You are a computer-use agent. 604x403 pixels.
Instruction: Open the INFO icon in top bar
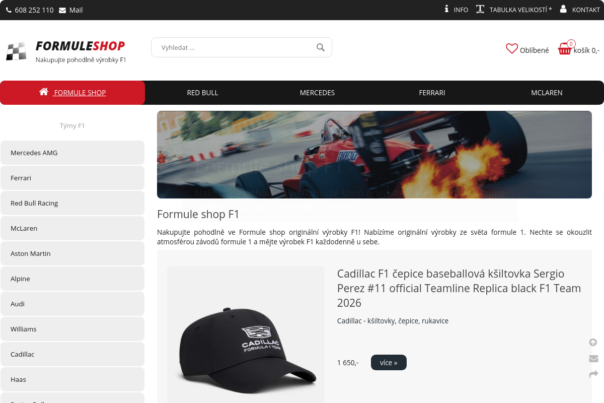pyautogui.click(x=446, y=9)
